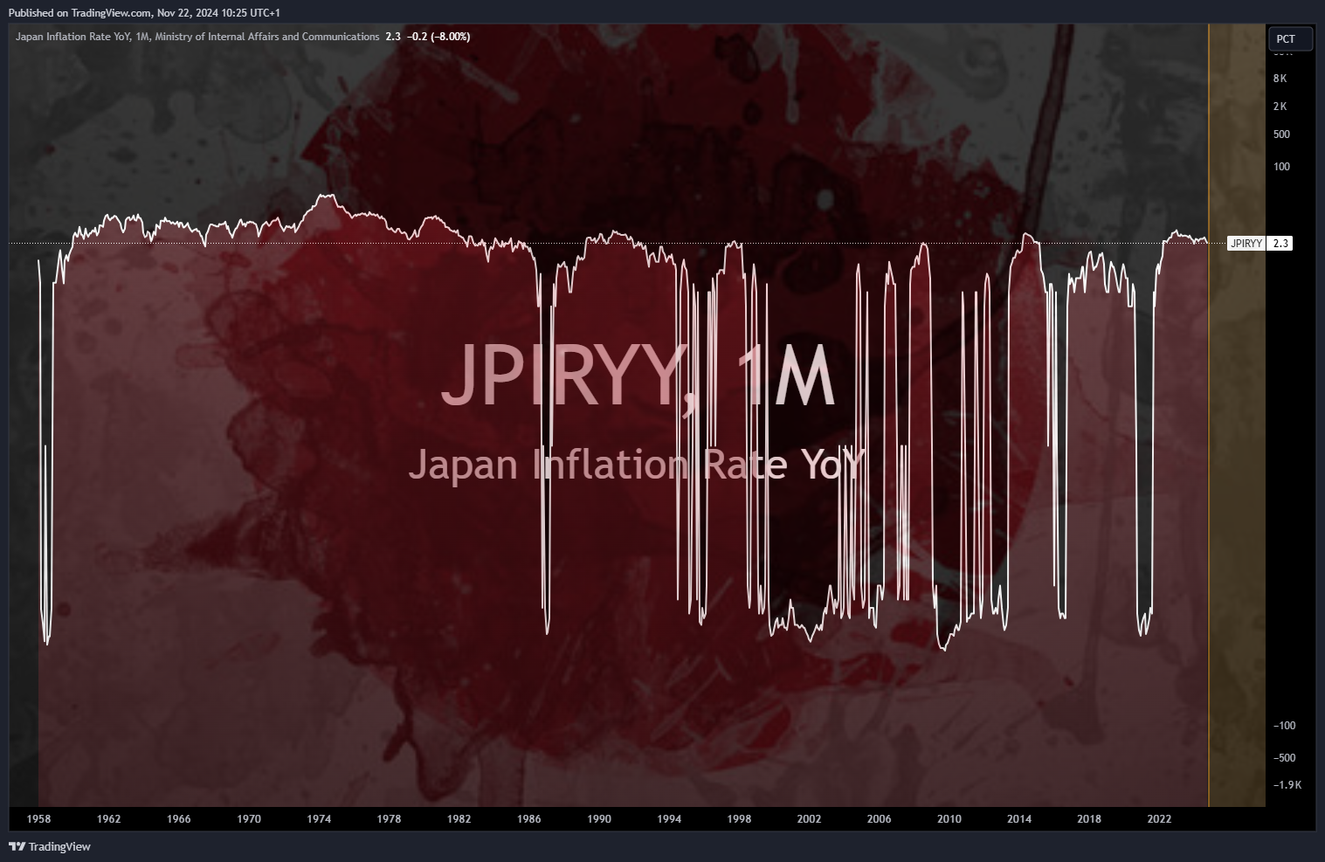1325x862 pixels.
Task: Click the 1978 label on the time axis
Action: 389,819
